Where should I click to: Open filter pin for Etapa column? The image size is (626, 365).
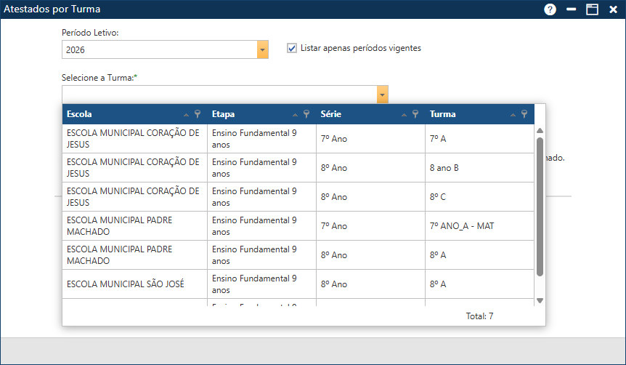(306, 114)
